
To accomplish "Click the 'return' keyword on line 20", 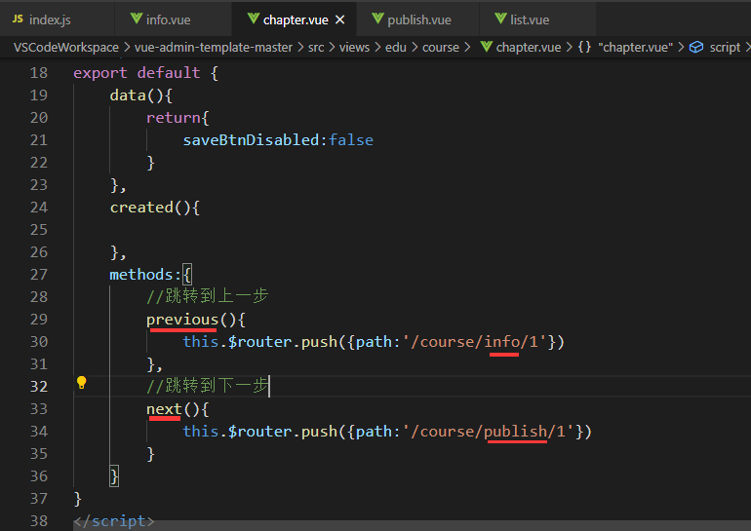I will pos(174,118).
